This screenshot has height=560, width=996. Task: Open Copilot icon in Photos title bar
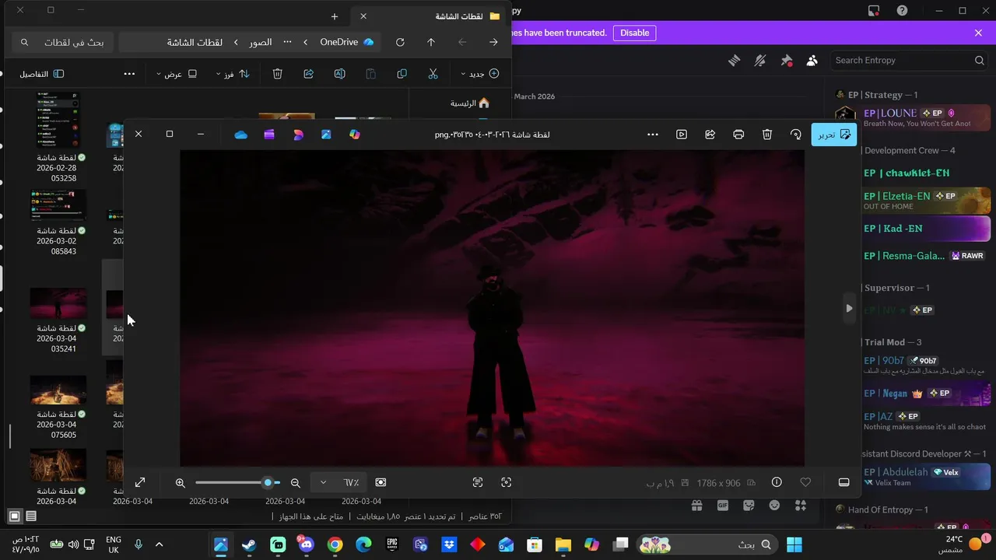(x=355, y=135)
